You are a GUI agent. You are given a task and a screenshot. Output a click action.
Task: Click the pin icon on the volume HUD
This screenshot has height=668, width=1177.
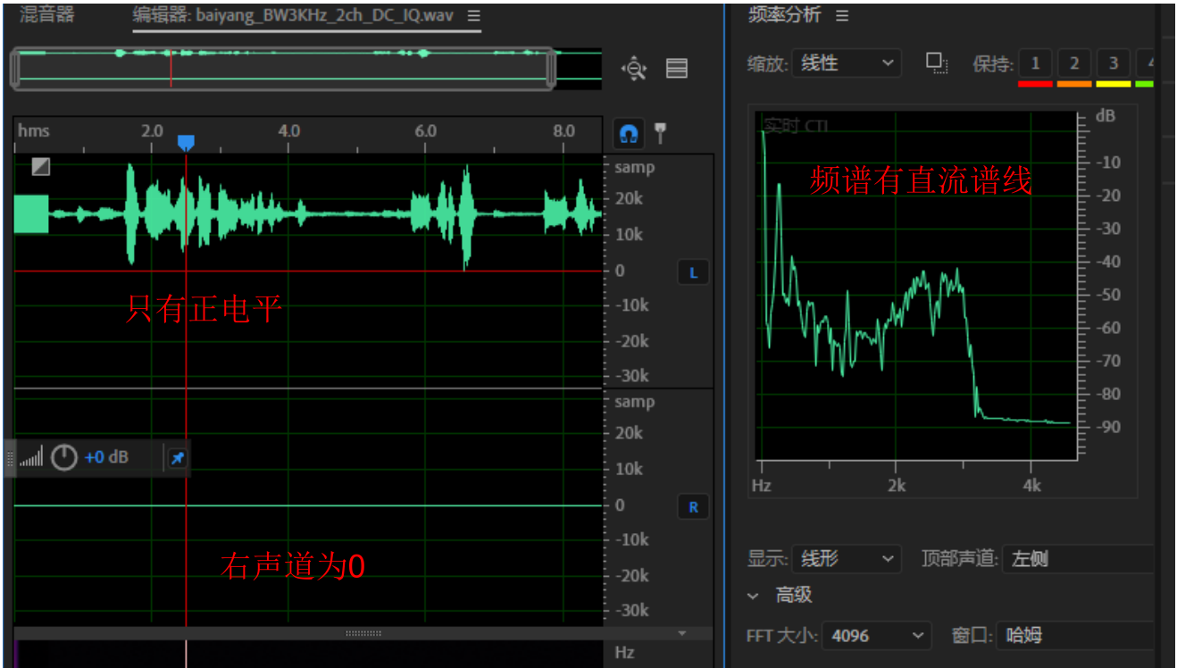click(x=177, y=458)
